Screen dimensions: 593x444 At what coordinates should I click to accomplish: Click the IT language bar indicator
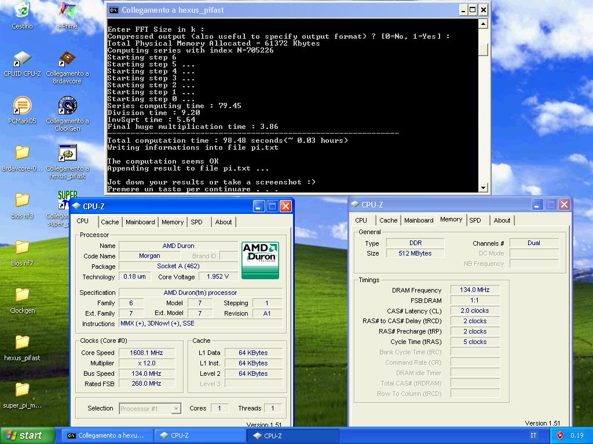tap(533, 435)
